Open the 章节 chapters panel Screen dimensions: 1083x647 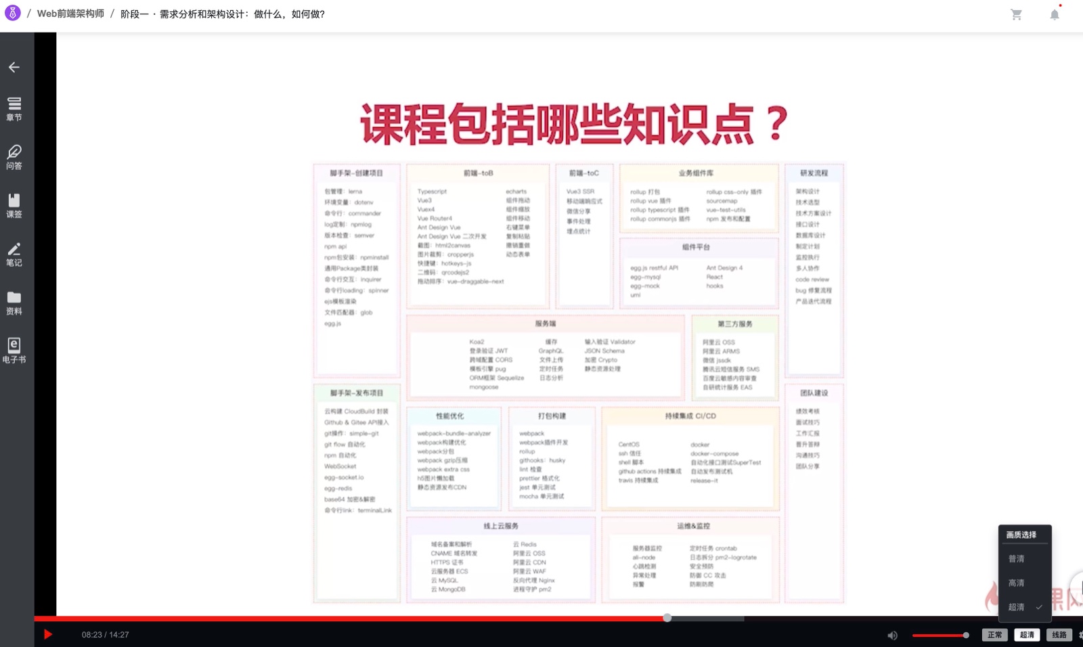pos(14,108)
